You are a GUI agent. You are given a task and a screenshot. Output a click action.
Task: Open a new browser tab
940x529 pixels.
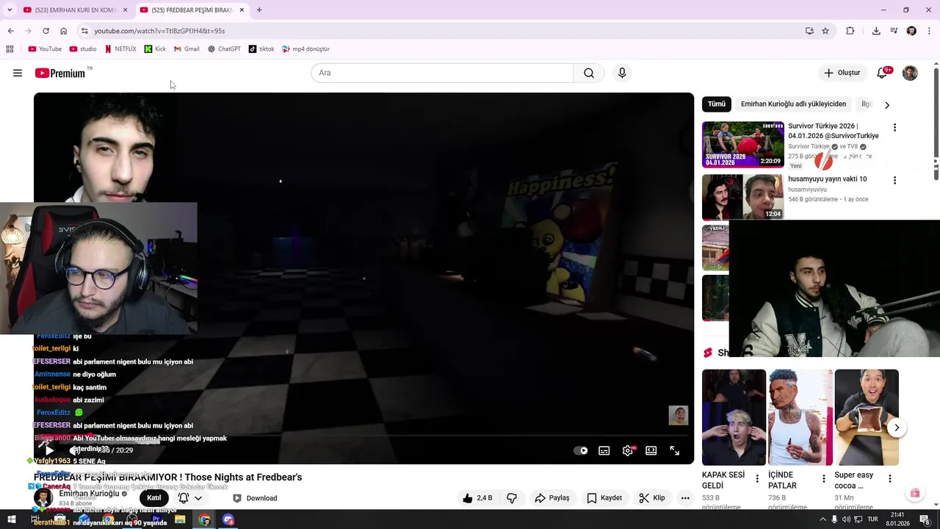click(259, 10)
